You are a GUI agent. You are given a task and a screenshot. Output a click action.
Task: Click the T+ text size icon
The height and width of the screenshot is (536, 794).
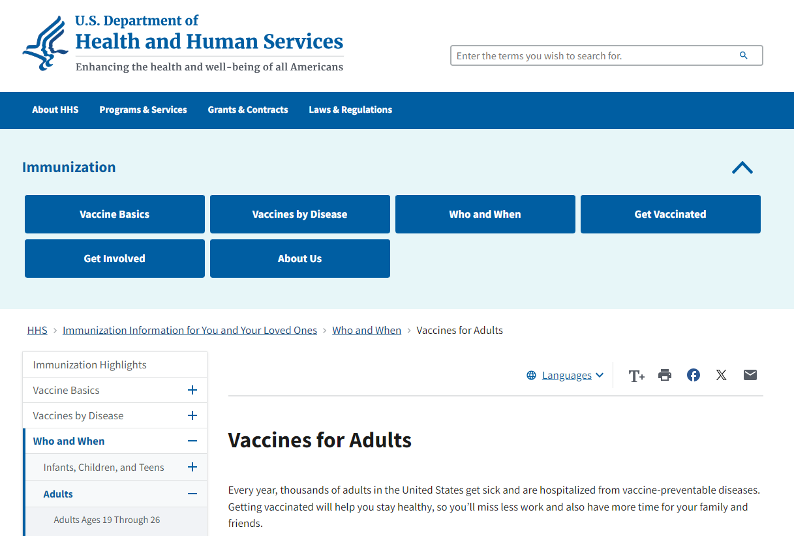(636, 375)
